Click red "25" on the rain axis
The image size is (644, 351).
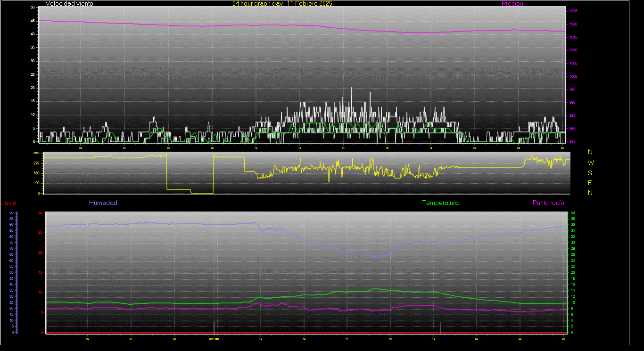click(x=40, y=233)
